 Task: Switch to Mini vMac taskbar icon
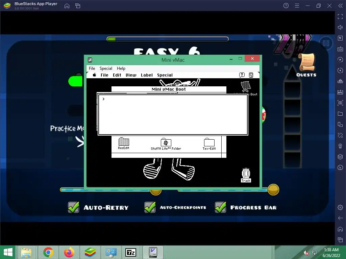[153, 252]
